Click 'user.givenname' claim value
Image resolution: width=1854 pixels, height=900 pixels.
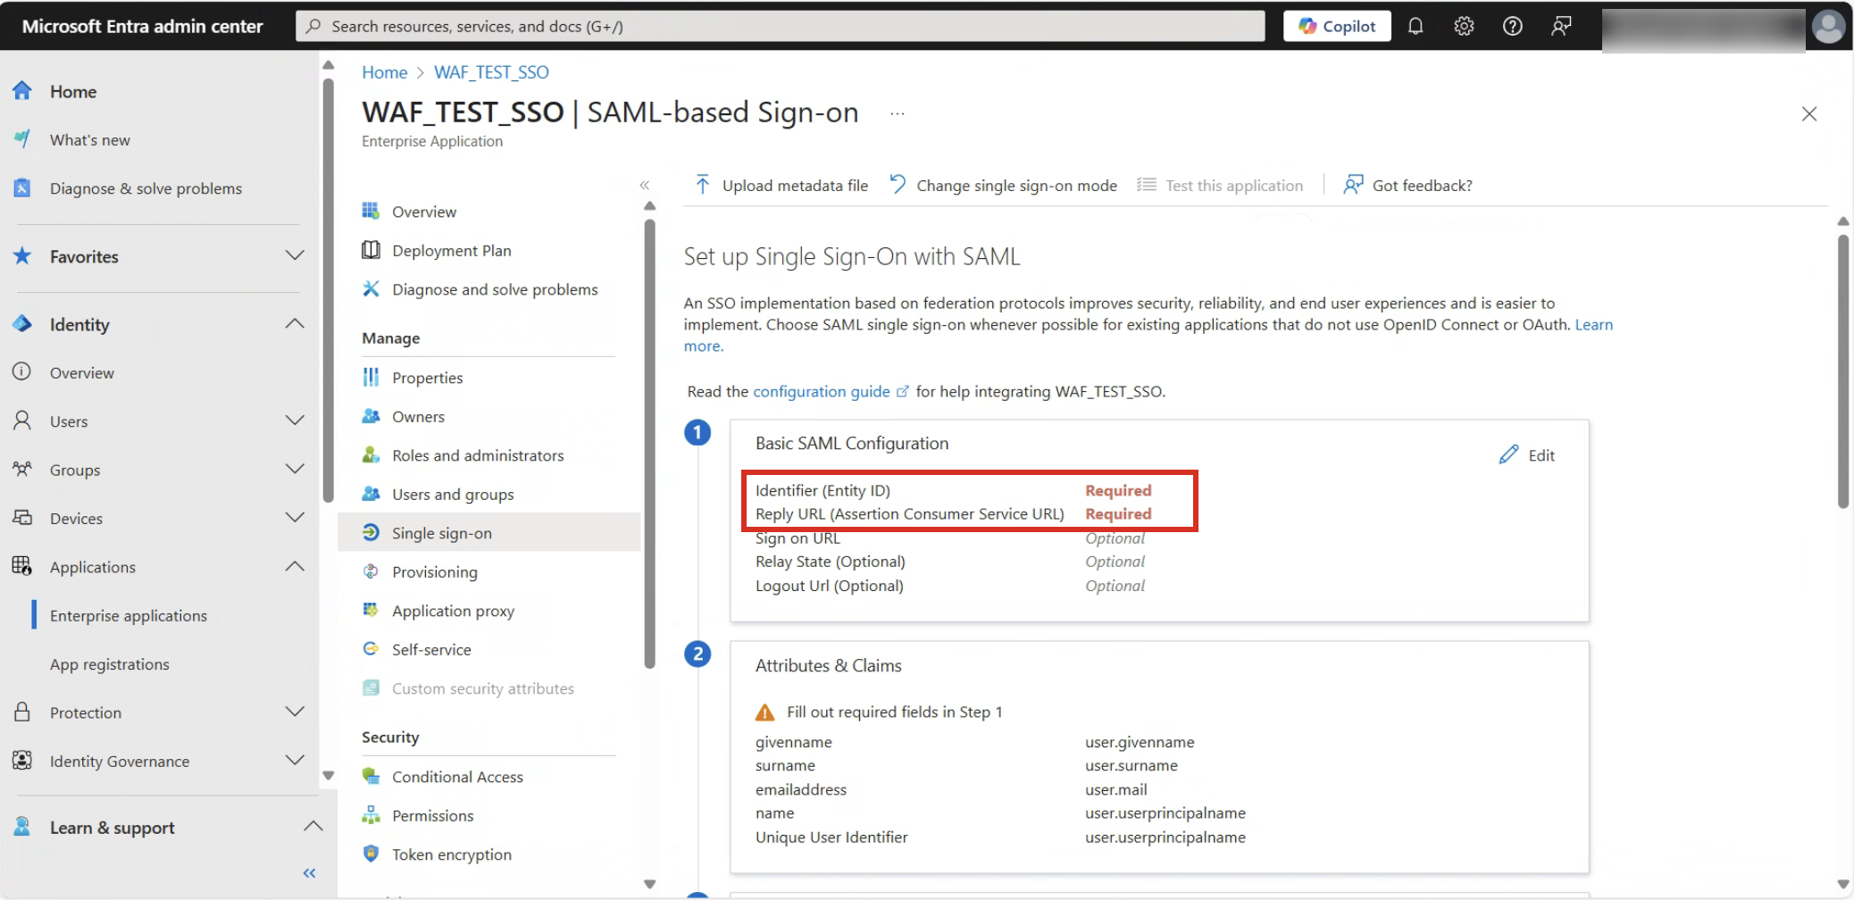tap(1140, 742)
